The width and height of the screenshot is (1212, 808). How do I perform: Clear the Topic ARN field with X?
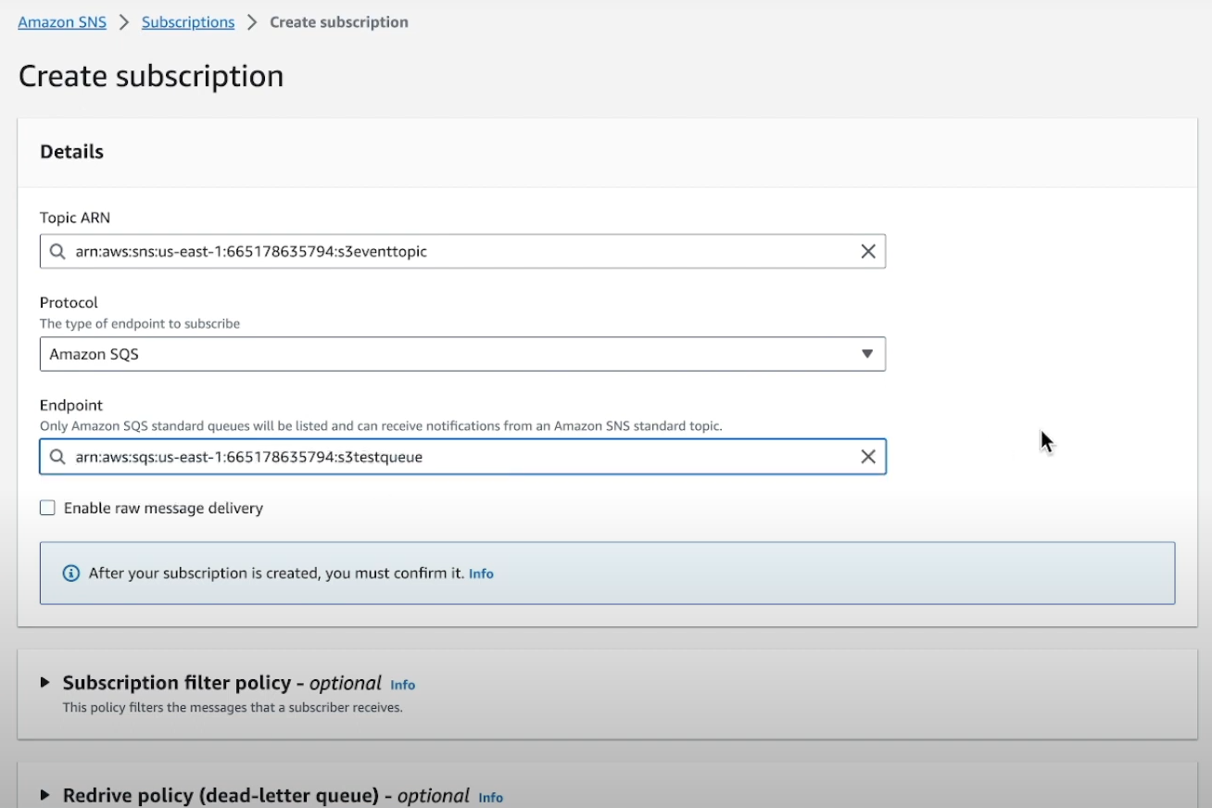tap(868, 251)
